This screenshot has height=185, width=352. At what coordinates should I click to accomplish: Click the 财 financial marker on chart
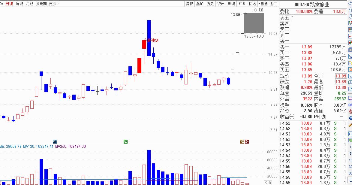55,141
